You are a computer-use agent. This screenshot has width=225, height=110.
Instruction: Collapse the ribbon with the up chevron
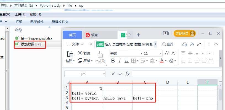pos(216,44)
